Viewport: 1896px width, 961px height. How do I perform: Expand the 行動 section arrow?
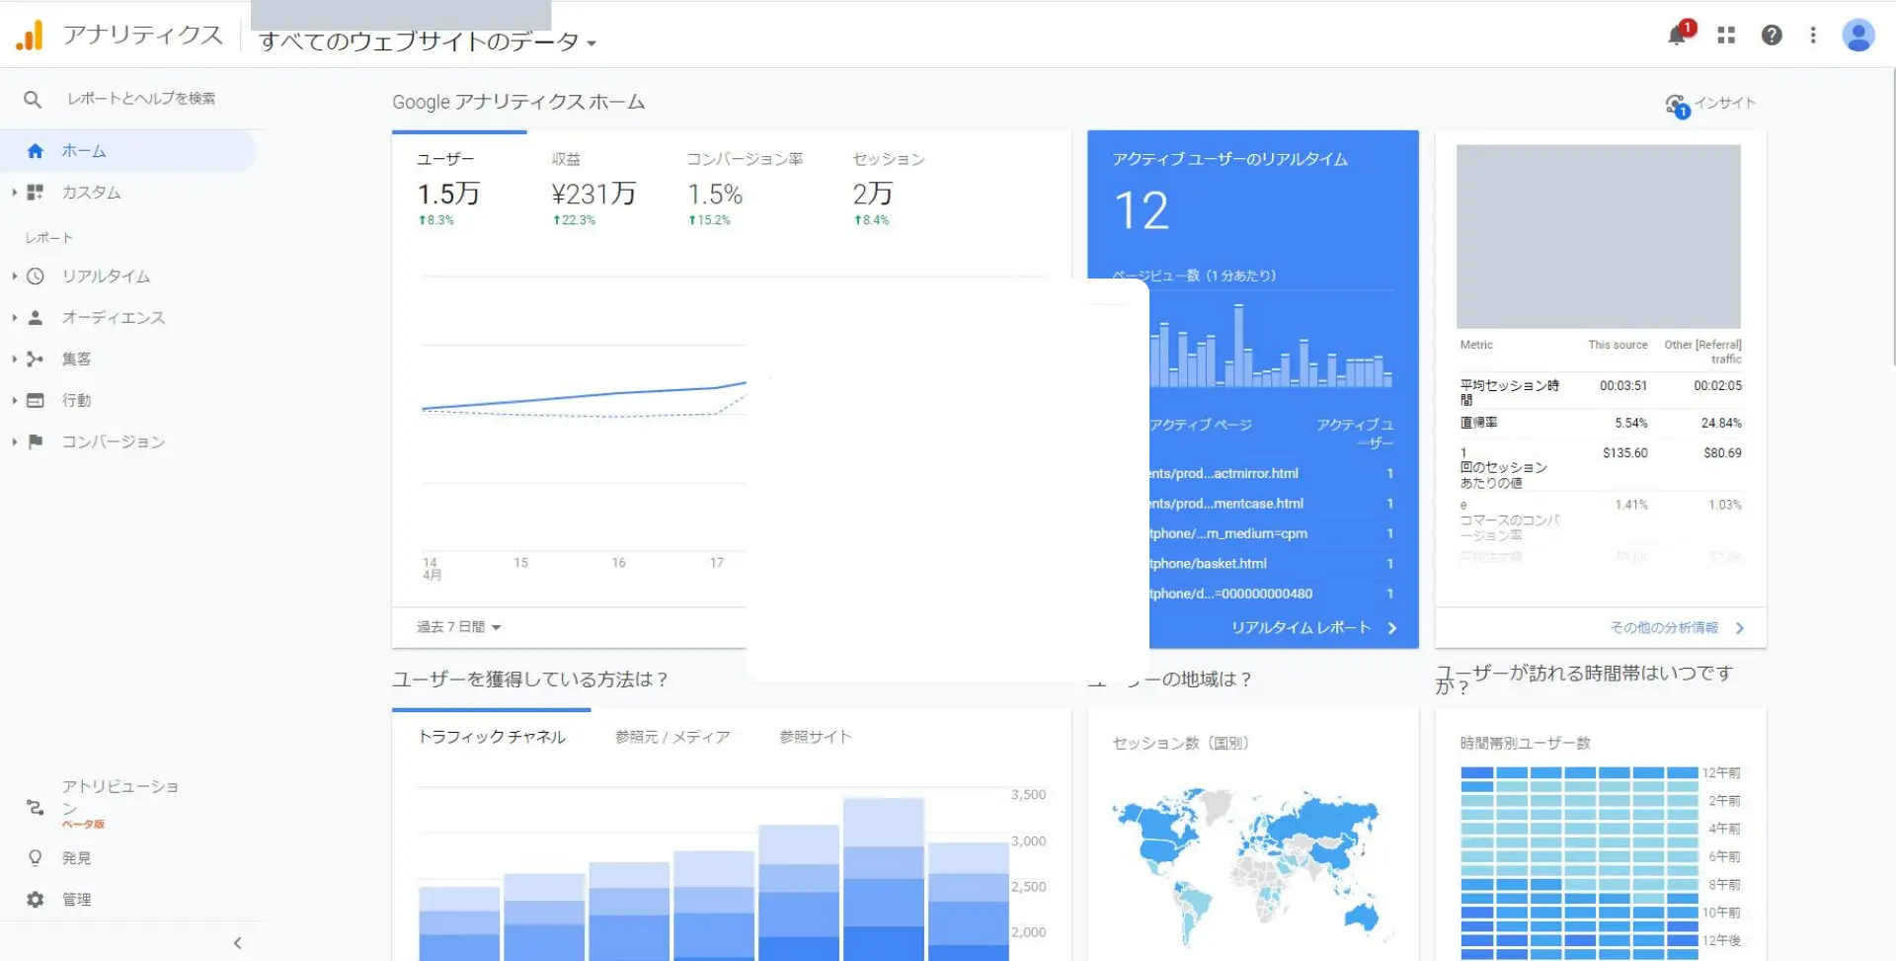point(14,401)
